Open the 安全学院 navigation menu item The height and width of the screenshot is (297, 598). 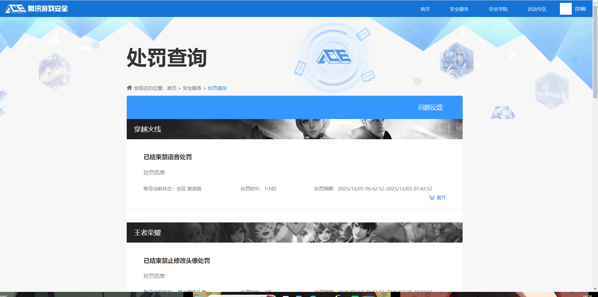pyautogui.click(x=498, y=9)
